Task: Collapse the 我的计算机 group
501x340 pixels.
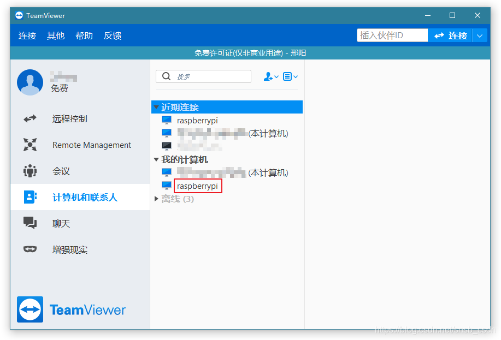Action: pyautogui.click(x=156, y=159)
